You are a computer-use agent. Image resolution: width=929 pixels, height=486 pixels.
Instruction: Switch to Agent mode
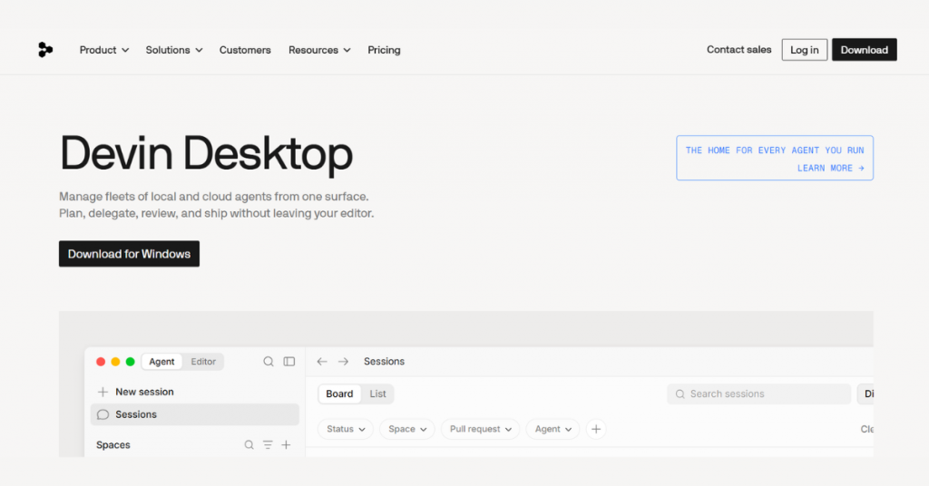161,361
